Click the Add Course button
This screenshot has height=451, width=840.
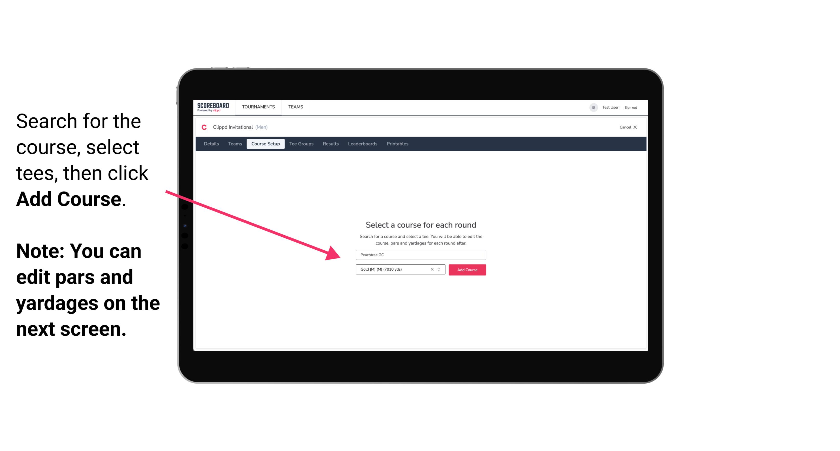tap(466, 270)
